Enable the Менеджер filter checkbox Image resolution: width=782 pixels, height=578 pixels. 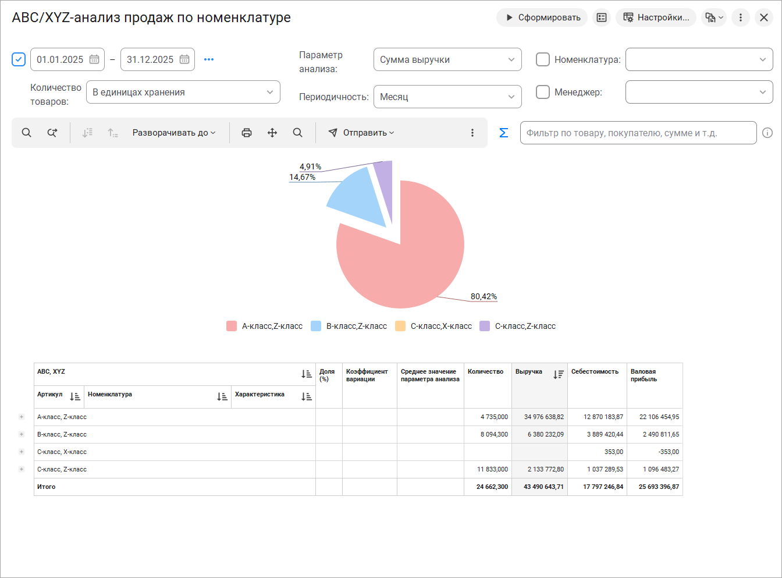coord(542,92)
